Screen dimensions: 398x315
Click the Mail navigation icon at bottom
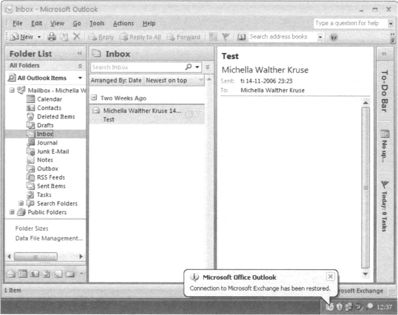click(x=11, y=274)
